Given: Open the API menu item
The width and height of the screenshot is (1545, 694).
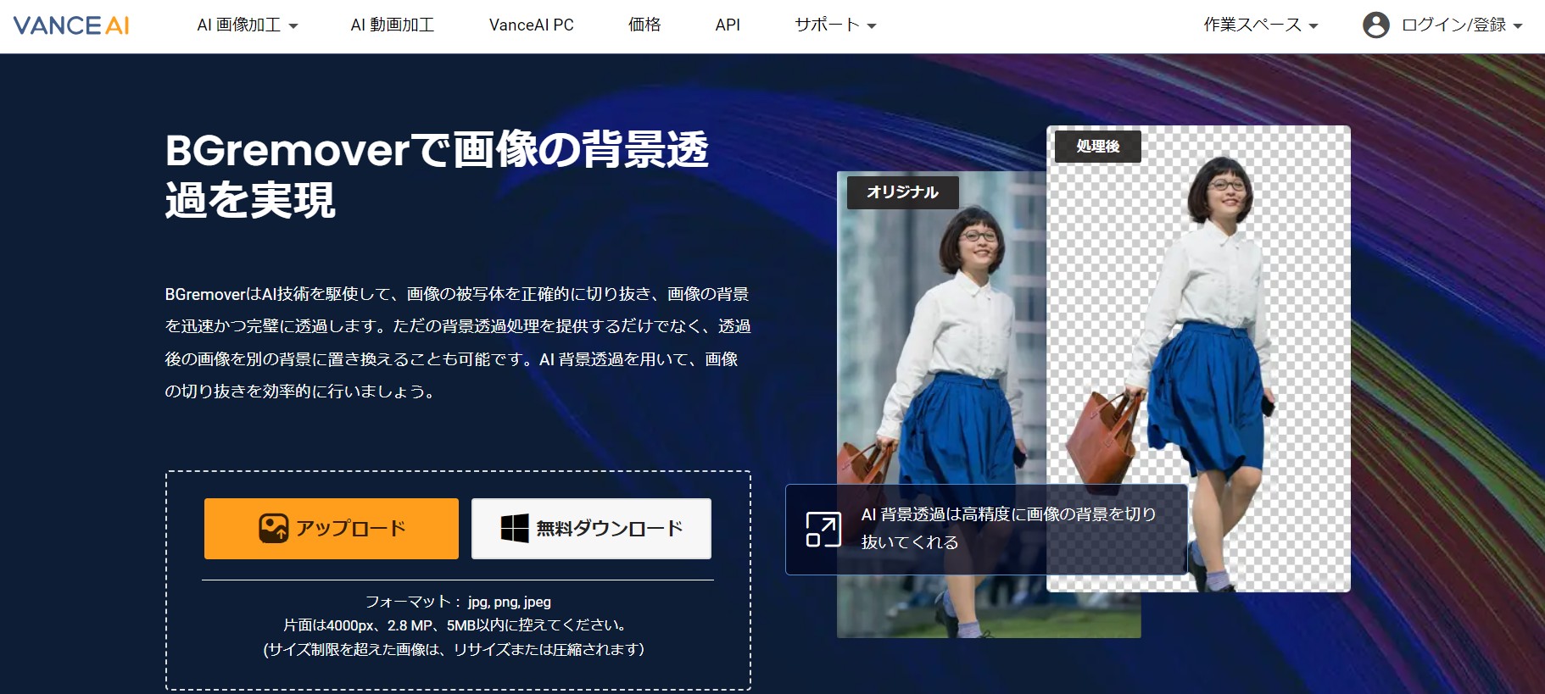Looking at the screenshot, I should click(727, 25).
